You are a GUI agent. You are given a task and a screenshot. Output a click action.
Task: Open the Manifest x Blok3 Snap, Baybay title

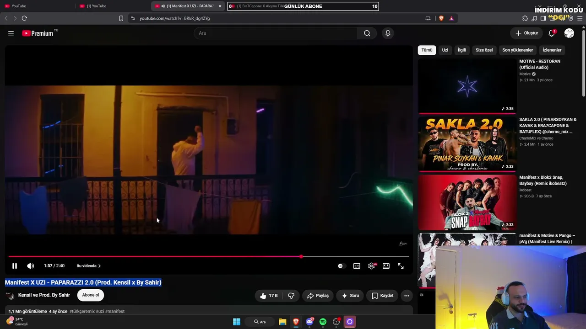(x=543, y=180)
